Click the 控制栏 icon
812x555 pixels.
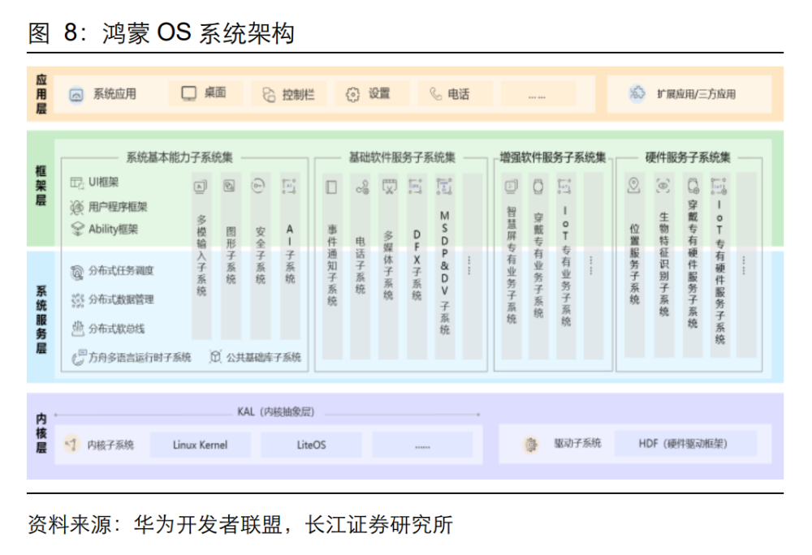pos(268,95)
